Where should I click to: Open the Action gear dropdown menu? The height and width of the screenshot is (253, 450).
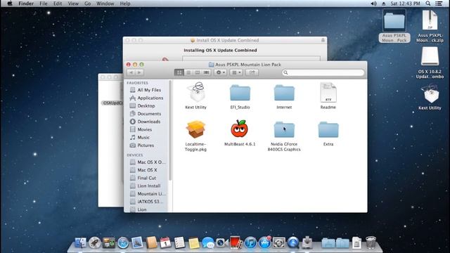(221, 72)
